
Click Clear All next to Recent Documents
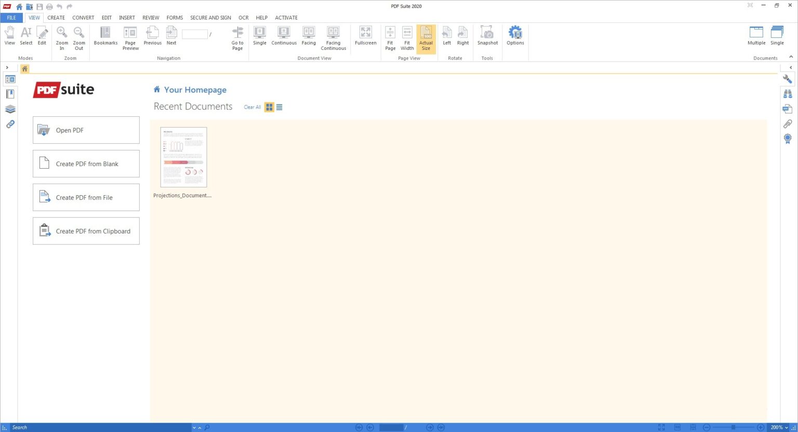tap(252, 107)
